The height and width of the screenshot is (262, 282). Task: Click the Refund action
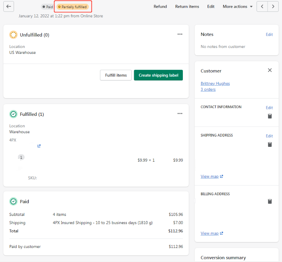(x=160, y=7)
